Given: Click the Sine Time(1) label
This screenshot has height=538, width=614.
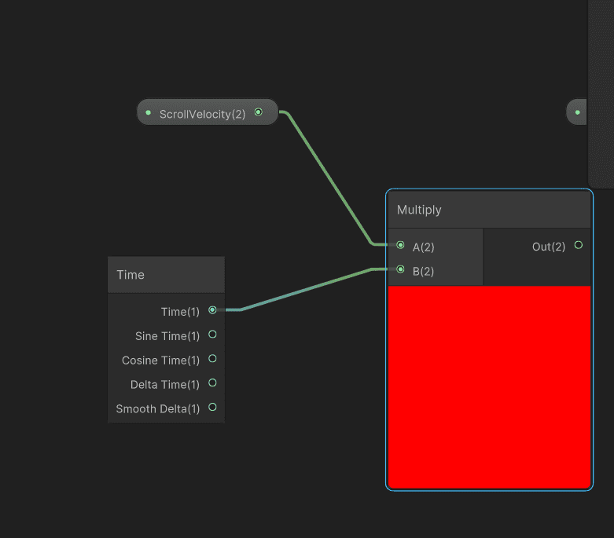Looking at the screenshot, I should 167,336.
